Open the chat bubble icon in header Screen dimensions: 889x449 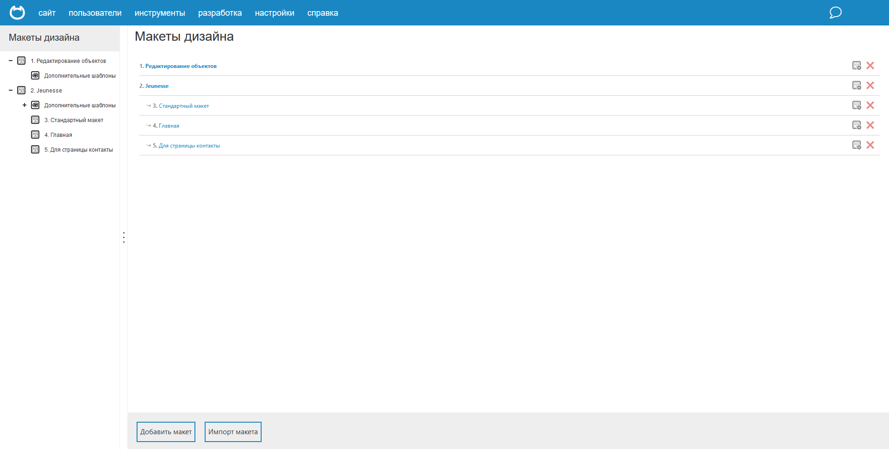(835, 12)
